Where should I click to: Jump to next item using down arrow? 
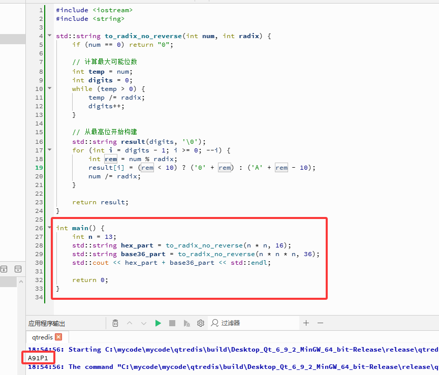[144, 324]
